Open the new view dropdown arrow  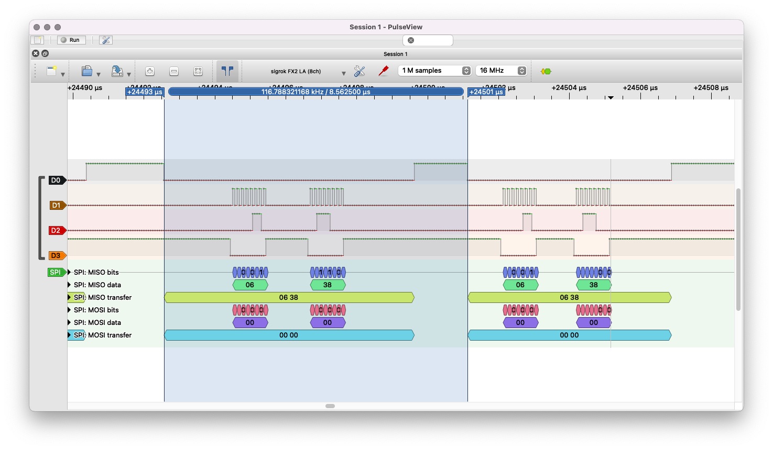(x=63, y=74)
